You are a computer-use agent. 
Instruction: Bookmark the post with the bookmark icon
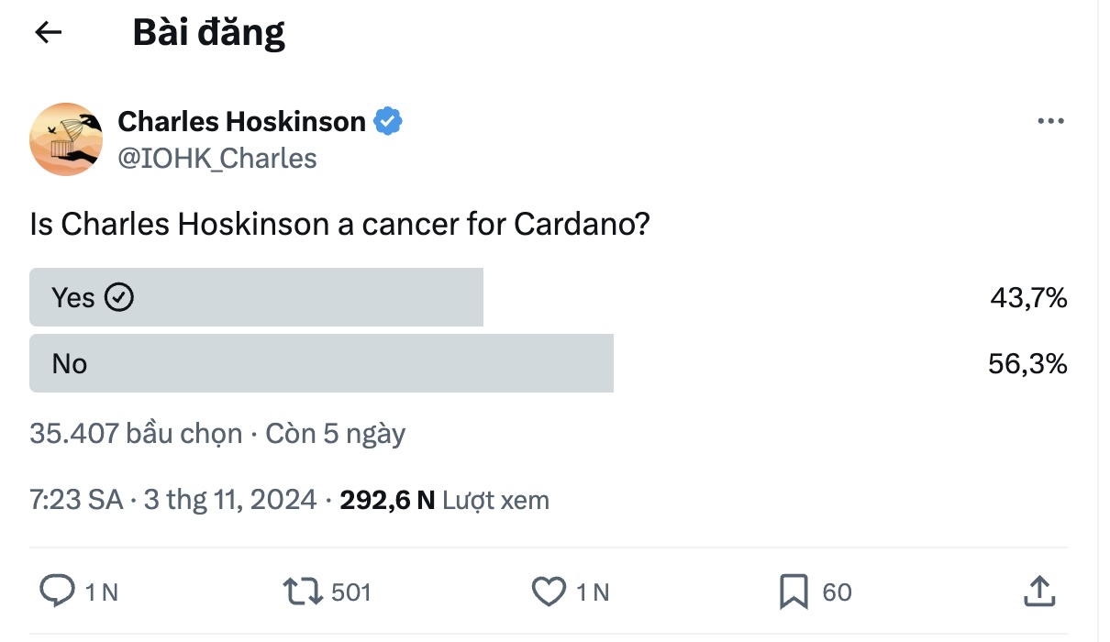(x=793, y=592)
